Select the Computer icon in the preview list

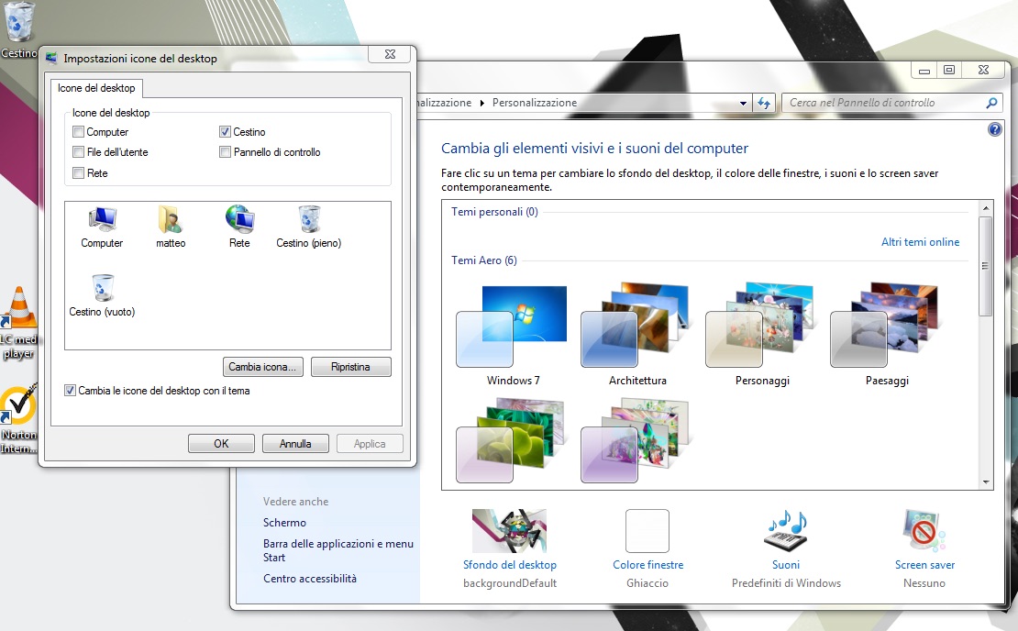point(101,218)
